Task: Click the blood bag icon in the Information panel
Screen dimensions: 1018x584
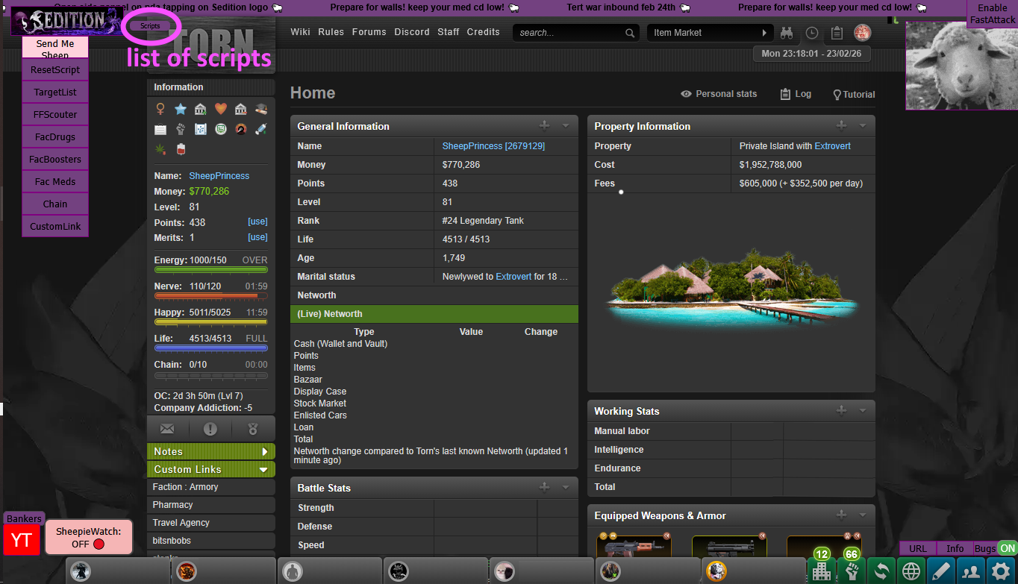Action: [181, 149]
